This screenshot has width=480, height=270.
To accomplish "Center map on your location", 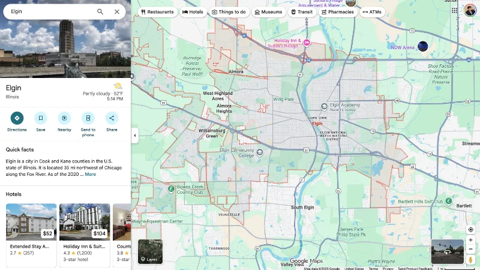I will 470,229.
